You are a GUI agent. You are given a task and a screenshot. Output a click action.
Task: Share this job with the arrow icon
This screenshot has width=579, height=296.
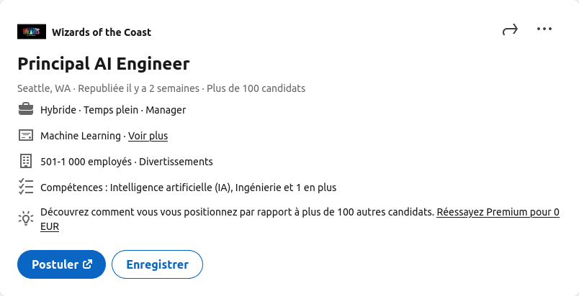coord(510,29)
